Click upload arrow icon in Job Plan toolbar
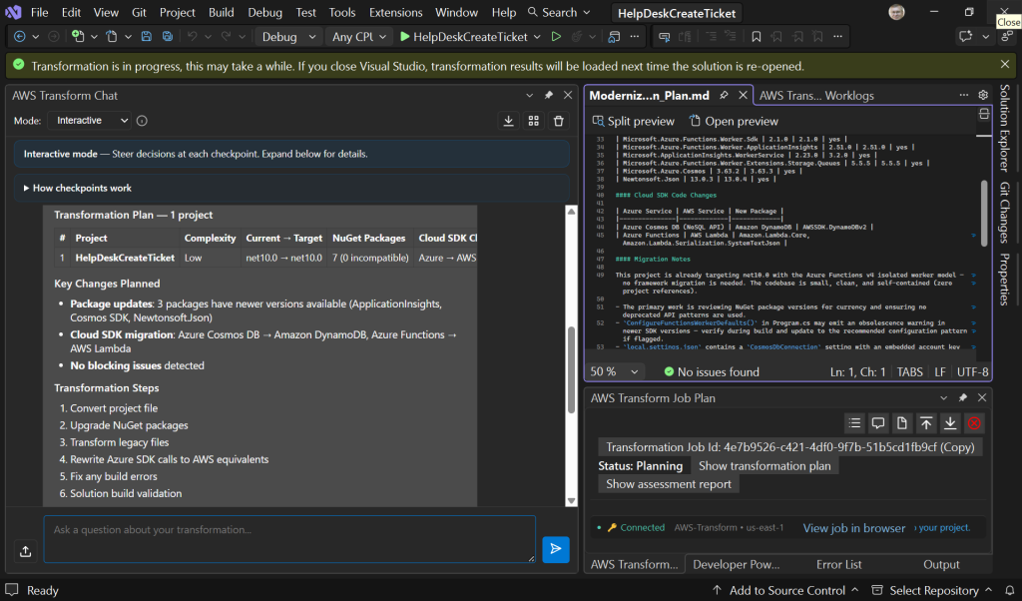The height and width of the screenshot is (601, 1022). tap(926, 423)
